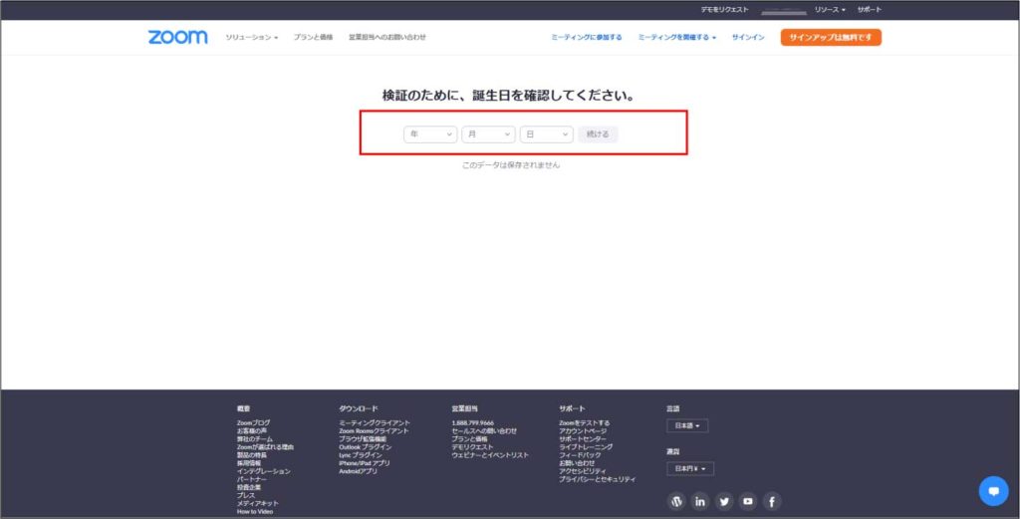Image resolution: width=1020 pixels, height=519 pixels.
Task: Open the LinkedIn icon in footer
Action: 700,501
